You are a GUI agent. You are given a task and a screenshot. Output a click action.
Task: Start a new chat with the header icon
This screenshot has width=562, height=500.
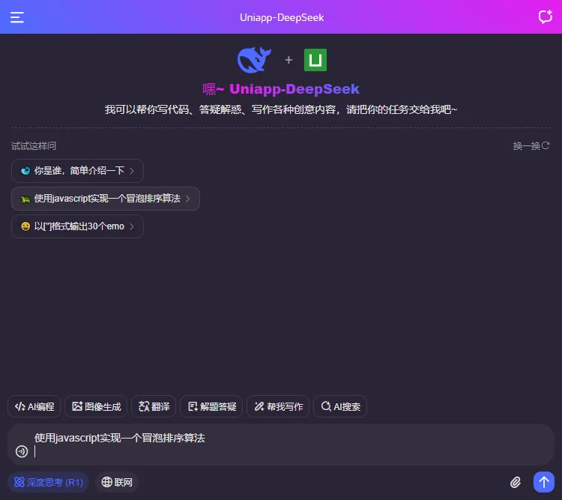546,16
